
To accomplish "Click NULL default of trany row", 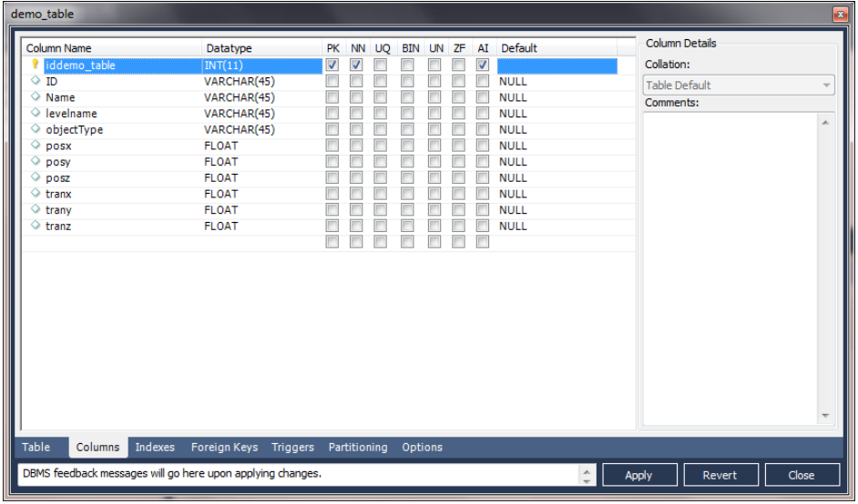I will (513, 210).
